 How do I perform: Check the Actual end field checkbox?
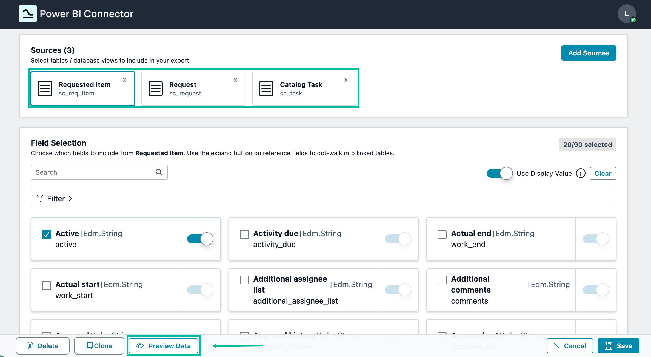[x=442, y=234]
